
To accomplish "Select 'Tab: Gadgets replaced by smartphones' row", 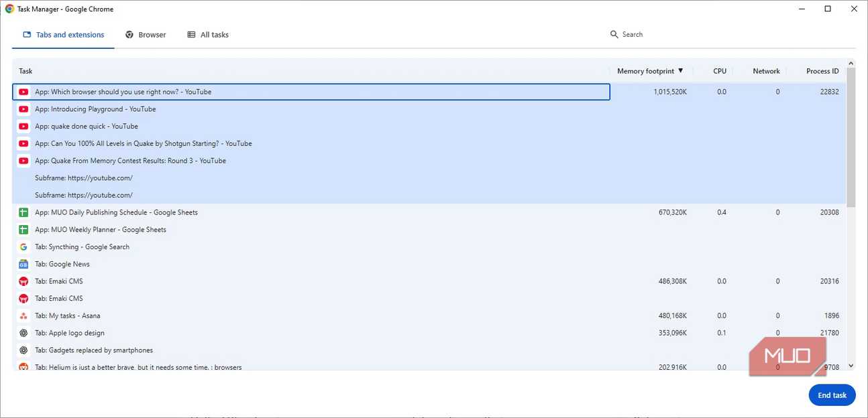I will [429, 350].
